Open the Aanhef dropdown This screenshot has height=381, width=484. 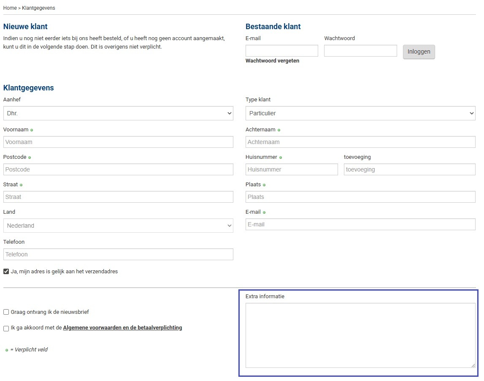pos(118,113)
